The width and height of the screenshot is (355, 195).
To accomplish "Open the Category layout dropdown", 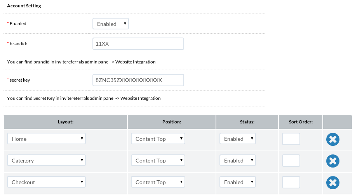I will tap(46, 160).
